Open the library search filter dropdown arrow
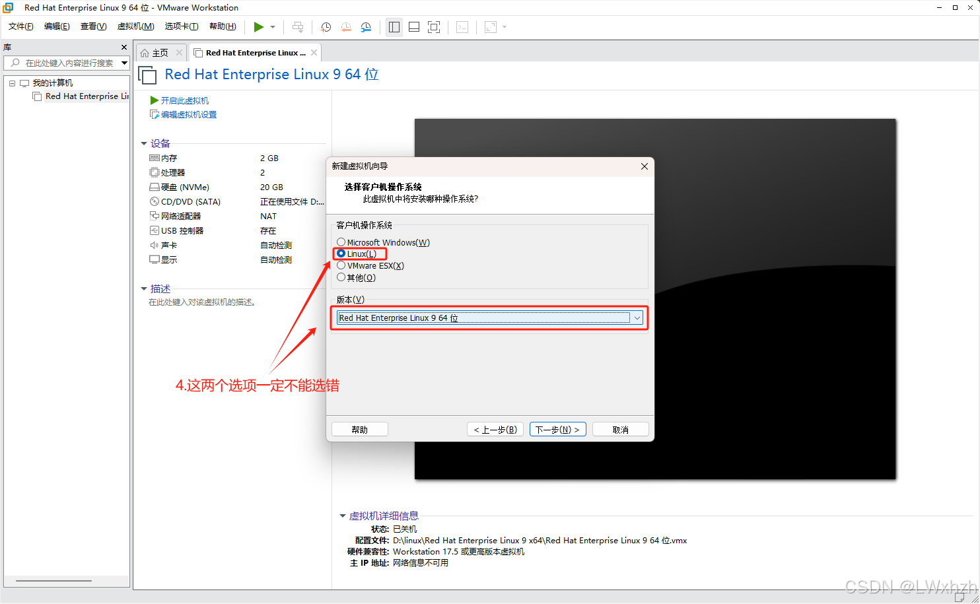The image size is (980, 604). [x=124, y=63]
